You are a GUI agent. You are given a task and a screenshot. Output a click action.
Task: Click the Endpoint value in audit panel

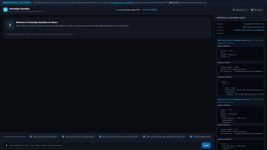(x=254, y=27)
